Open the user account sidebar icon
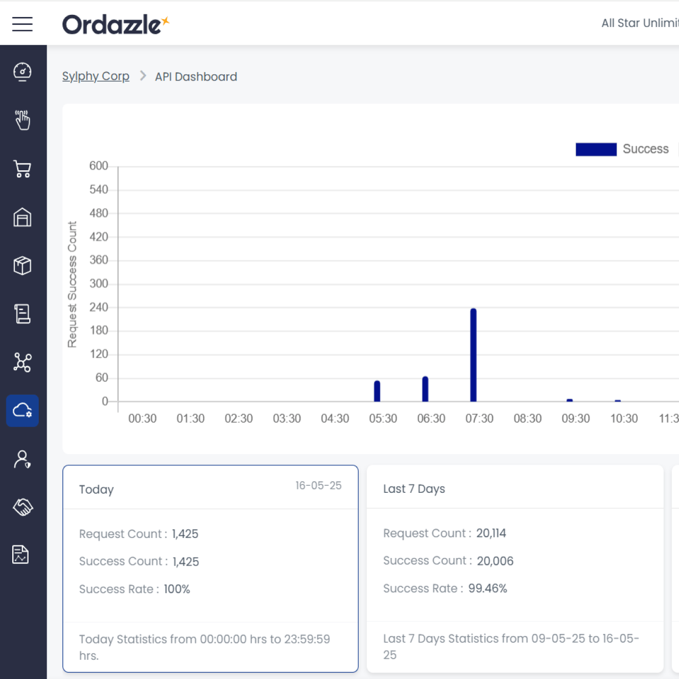 pyautogui.click(x=22, y=459)
